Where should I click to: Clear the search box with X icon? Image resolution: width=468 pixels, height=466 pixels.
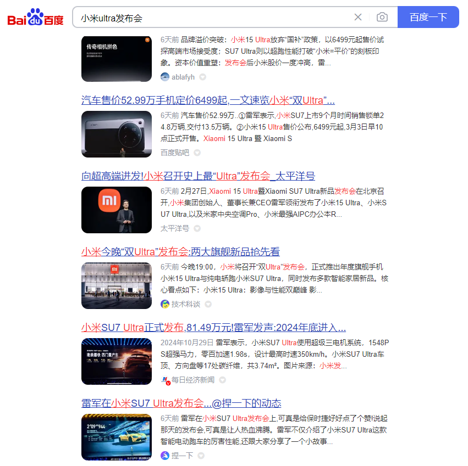tap(358, 17)
